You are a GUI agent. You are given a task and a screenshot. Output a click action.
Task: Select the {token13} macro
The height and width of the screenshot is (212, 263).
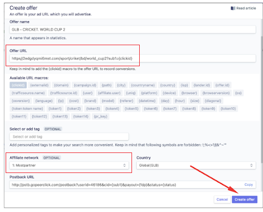(60, 117)
